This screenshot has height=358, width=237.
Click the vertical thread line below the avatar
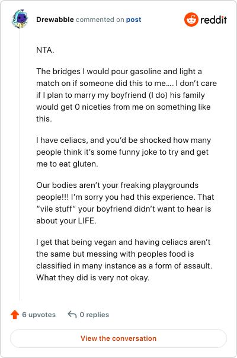pos(20,164)
